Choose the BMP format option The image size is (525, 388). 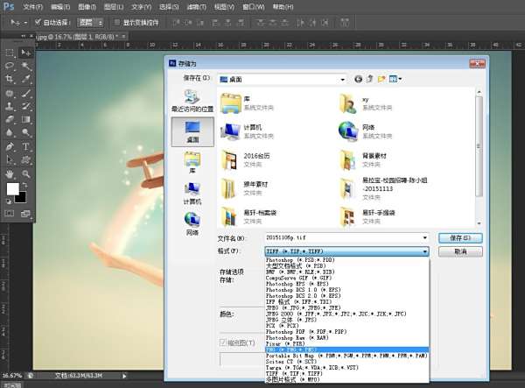[346, 272]
